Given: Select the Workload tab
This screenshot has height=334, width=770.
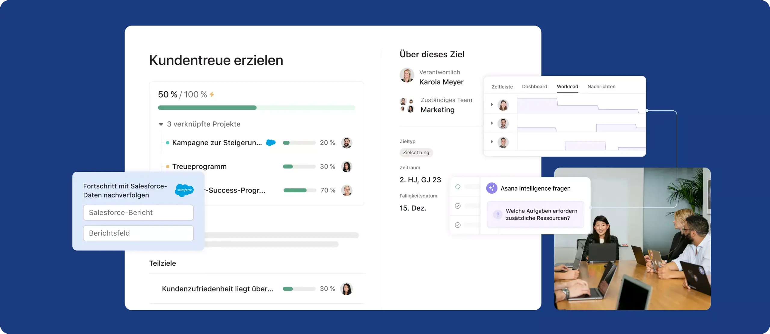Looking at the screenshot, I should pyautogui.click(x=567, y=86).
